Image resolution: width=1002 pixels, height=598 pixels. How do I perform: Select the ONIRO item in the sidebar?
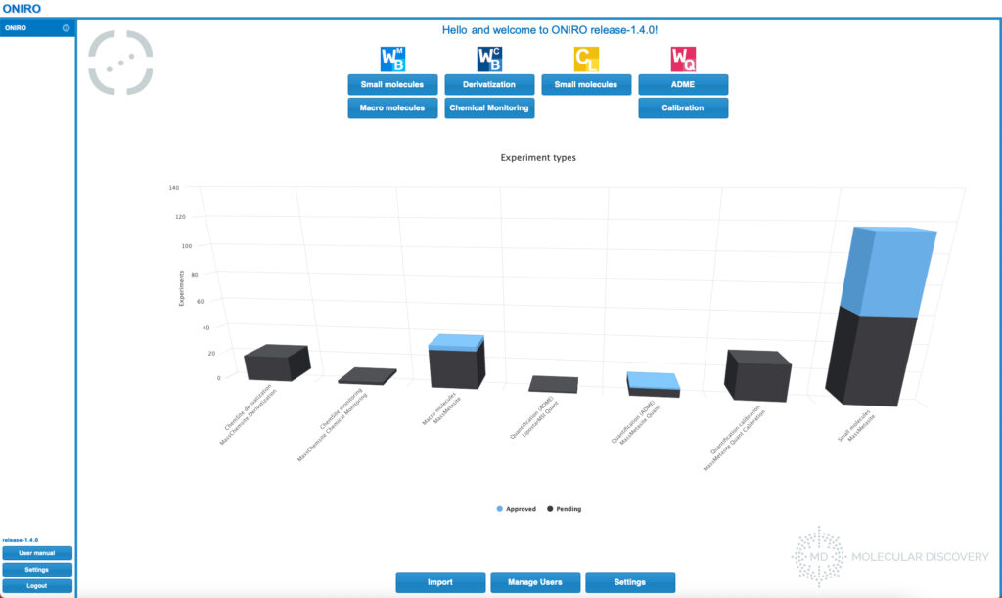tap(17, 27)
